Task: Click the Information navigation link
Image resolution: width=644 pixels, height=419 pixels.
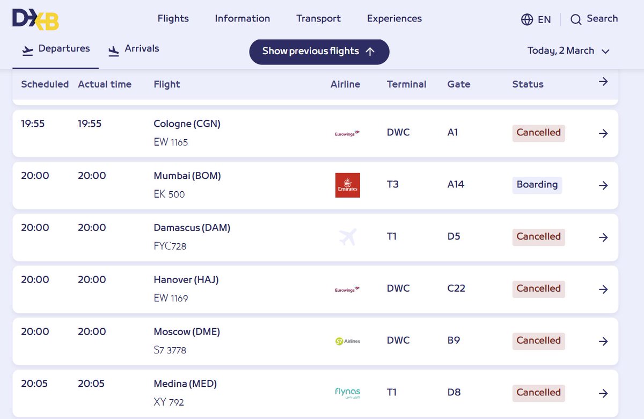Action: click(x=242, y=19)
